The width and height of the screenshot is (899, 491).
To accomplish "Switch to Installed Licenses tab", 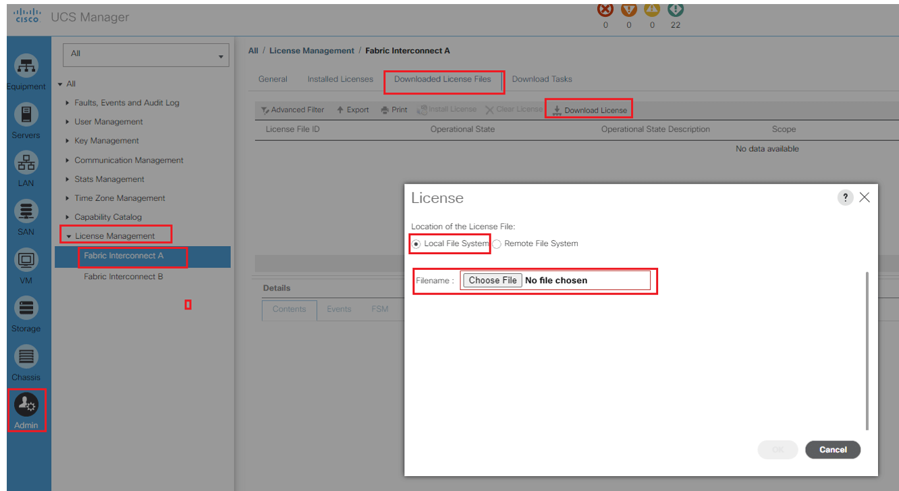I will tap(340, 79).
